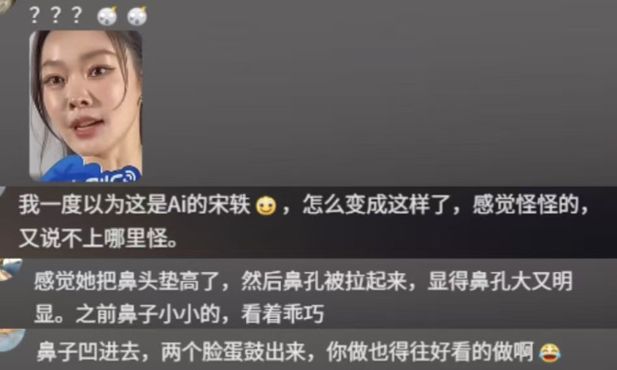Image resolution: width=617 pixels, height=370 pixels.
Task: Select comment starting 鼻子凹进去
Action: tap(298, 352)
